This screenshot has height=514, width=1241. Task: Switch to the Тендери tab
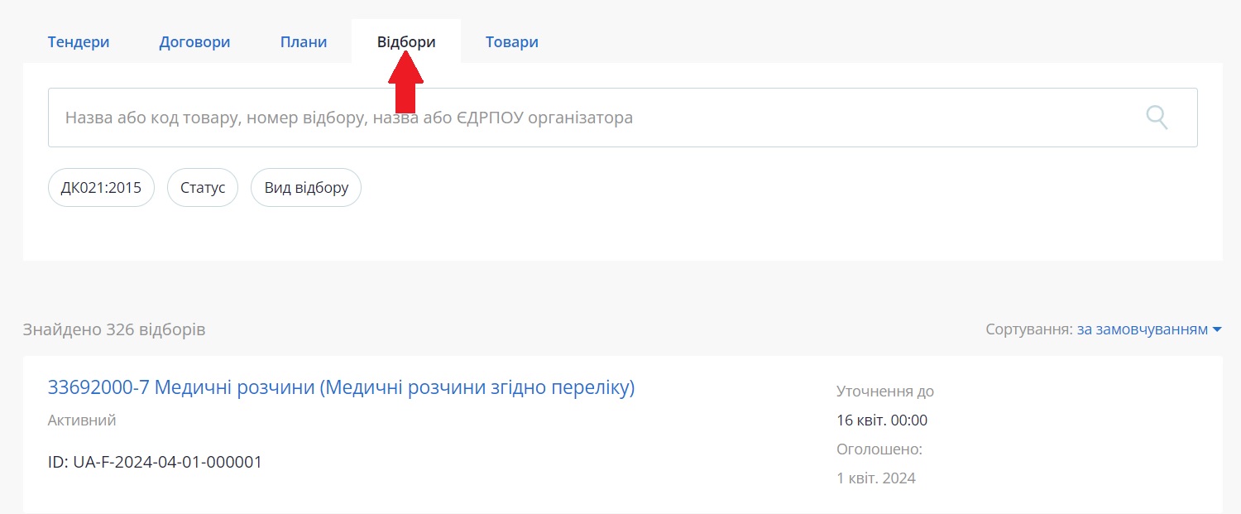[79, 42]
